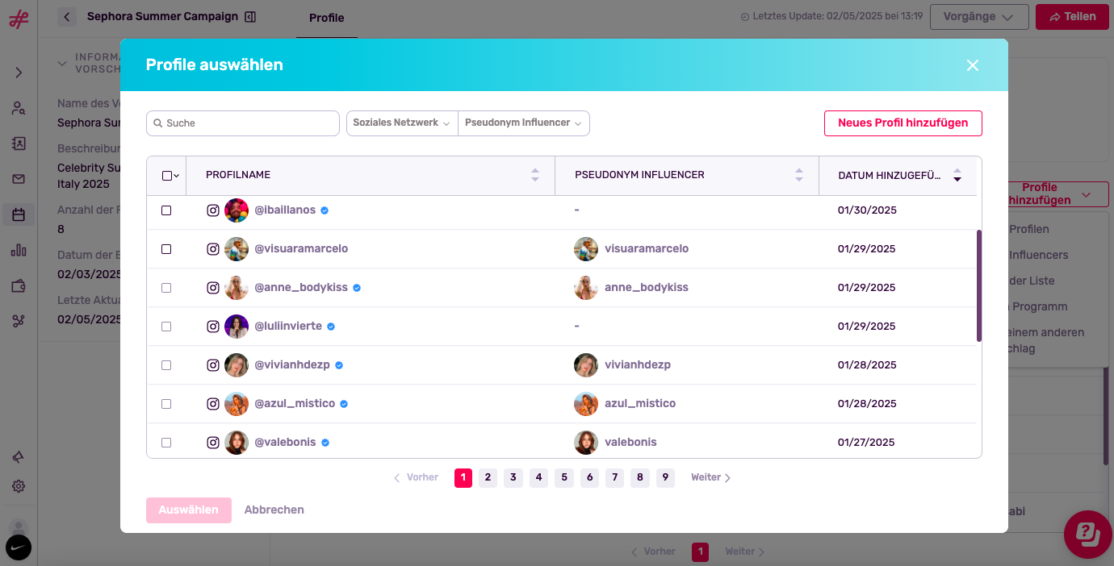Open workflow branches sidebar icon
The height and width of the screenshot is (566, 1114).
point(19,321)
